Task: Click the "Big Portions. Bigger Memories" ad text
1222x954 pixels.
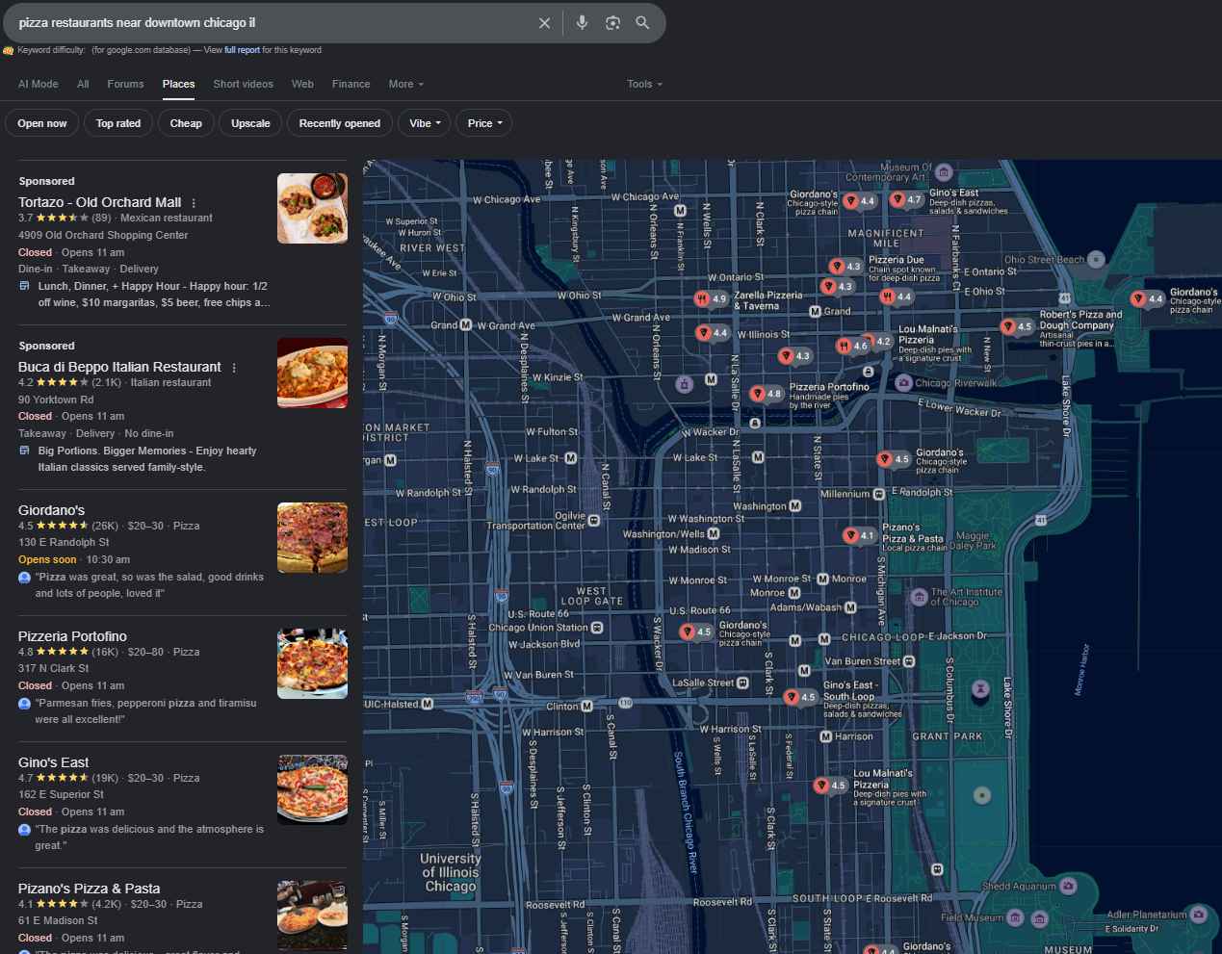Action: pos(147,459)
